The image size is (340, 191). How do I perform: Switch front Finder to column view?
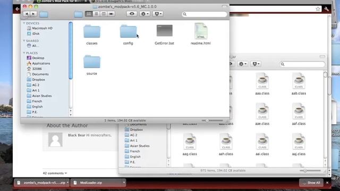[104, 14]
